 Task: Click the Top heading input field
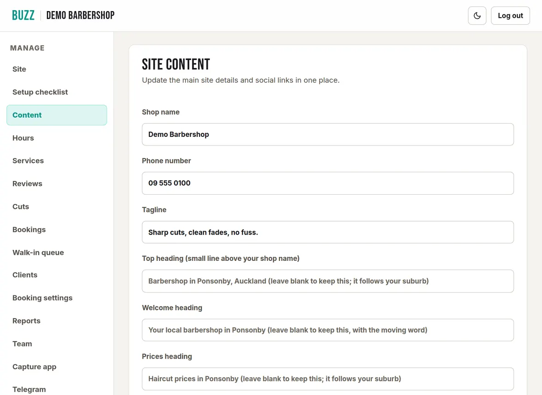coord(327,281)
